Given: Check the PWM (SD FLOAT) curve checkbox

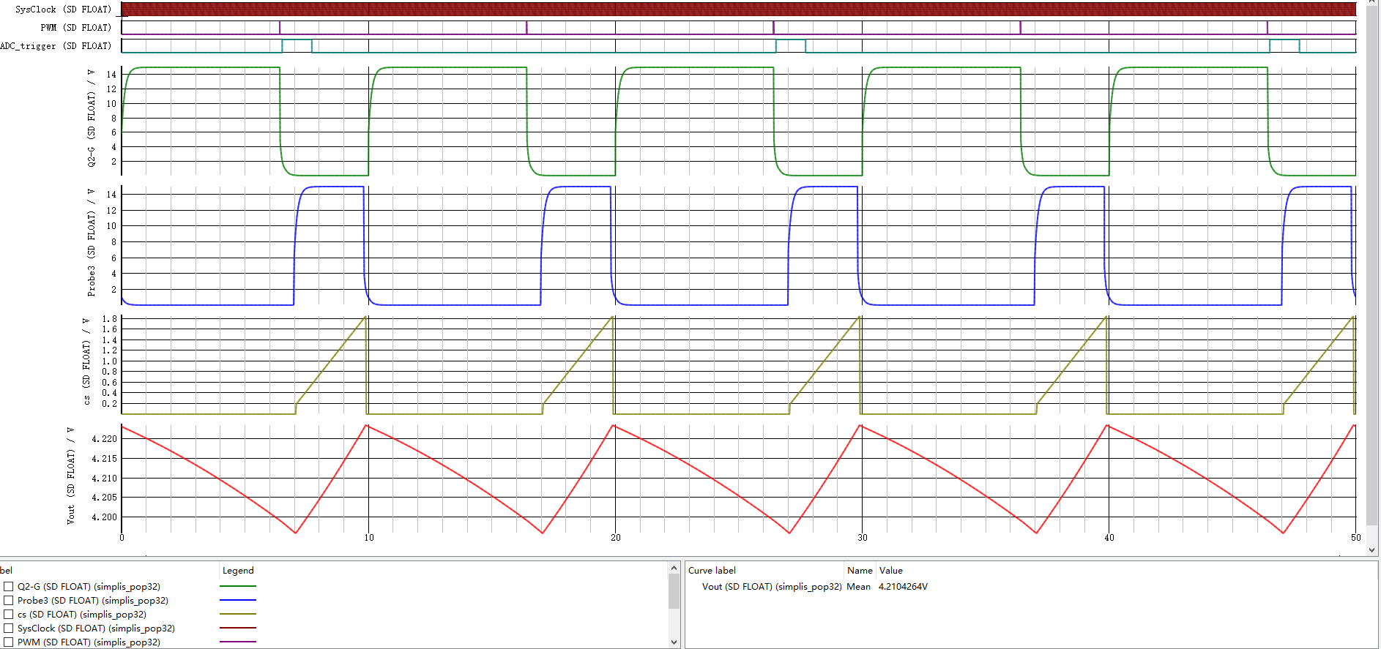Looking at the screenshot, I should [x=9, y=642].
